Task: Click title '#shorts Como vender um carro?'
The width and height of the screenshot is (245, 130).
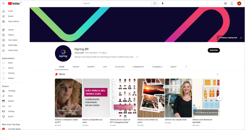Action: click(148, 121)
